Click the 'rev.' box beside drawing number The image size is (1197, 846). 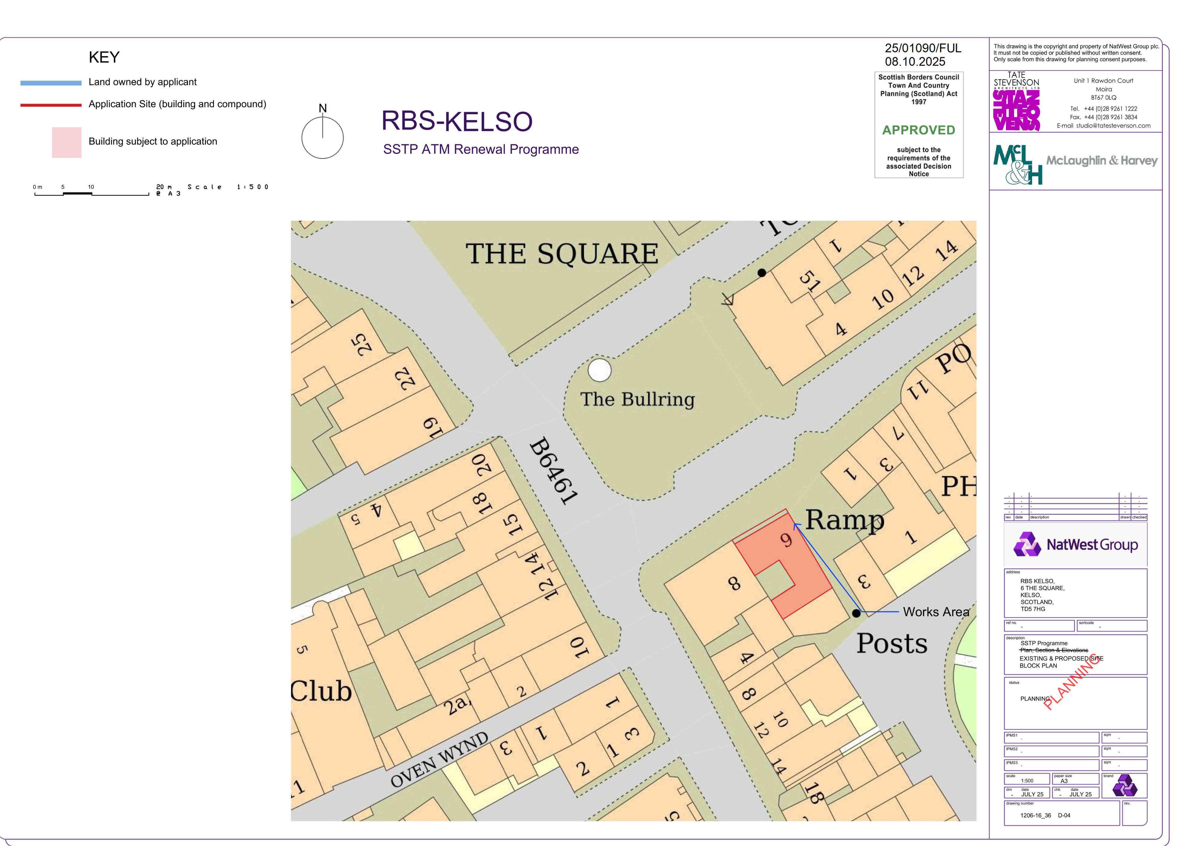[1134, 813]
